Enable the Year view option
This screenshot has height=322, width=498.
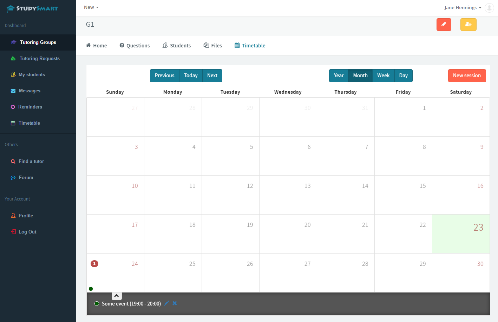coord(339,75)
